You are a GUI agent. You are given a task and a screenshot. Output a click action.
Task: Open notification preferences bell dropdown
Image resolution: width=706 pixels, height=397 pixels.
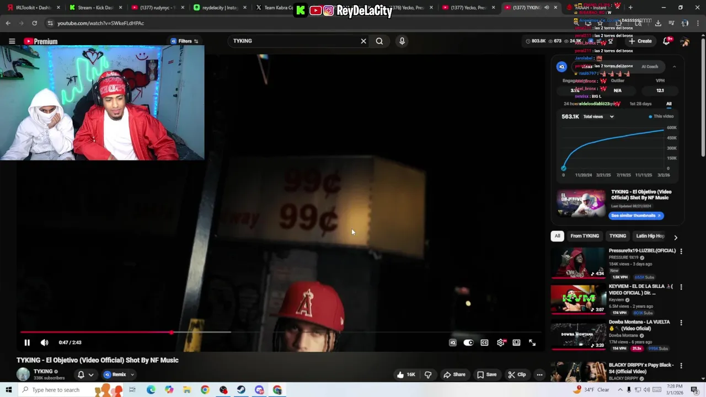[85, 374]
